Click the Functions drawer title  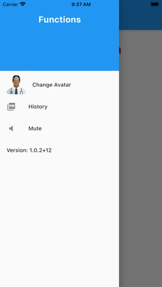click(x=60, y=19)
